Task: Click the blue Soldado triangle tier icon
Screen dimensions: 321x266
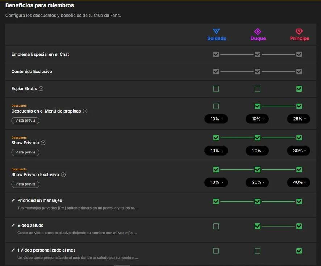Action: pos(216,31)
